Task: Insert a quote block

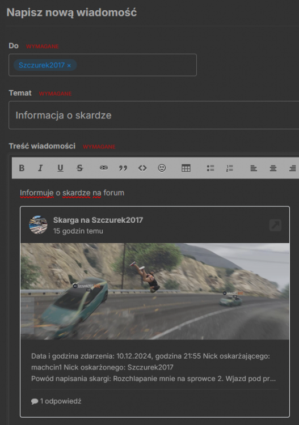Action: click(123, 168)
